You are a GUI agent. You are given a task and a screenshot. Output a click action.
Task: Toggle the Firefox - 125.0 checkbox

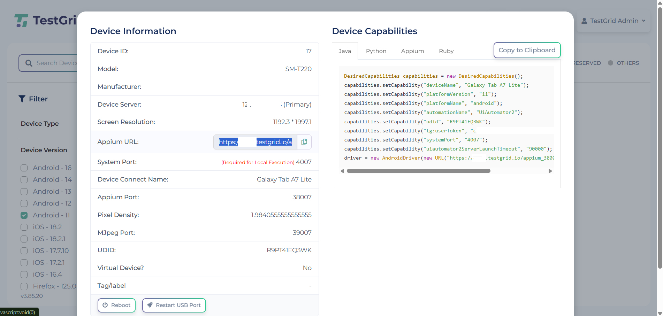[24, 286]
